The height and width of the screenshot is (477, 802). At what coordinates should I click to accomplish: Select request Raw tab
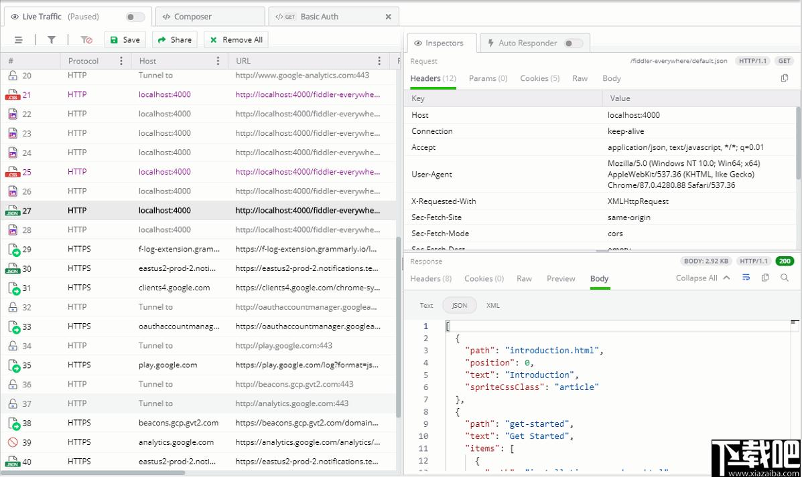click(580, 78)
